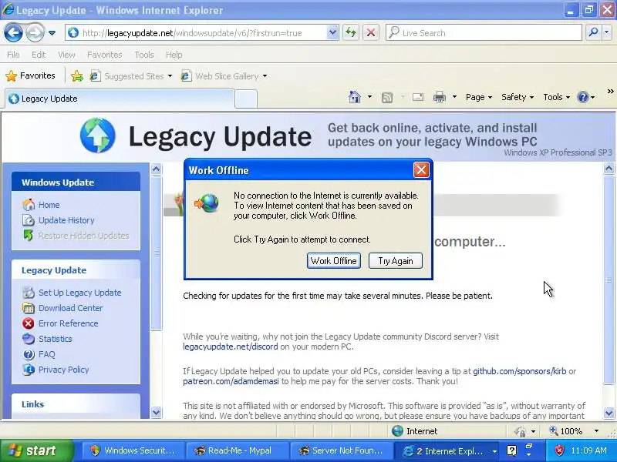
Task: Click the RSS Feeds icon
Action: 387,97
